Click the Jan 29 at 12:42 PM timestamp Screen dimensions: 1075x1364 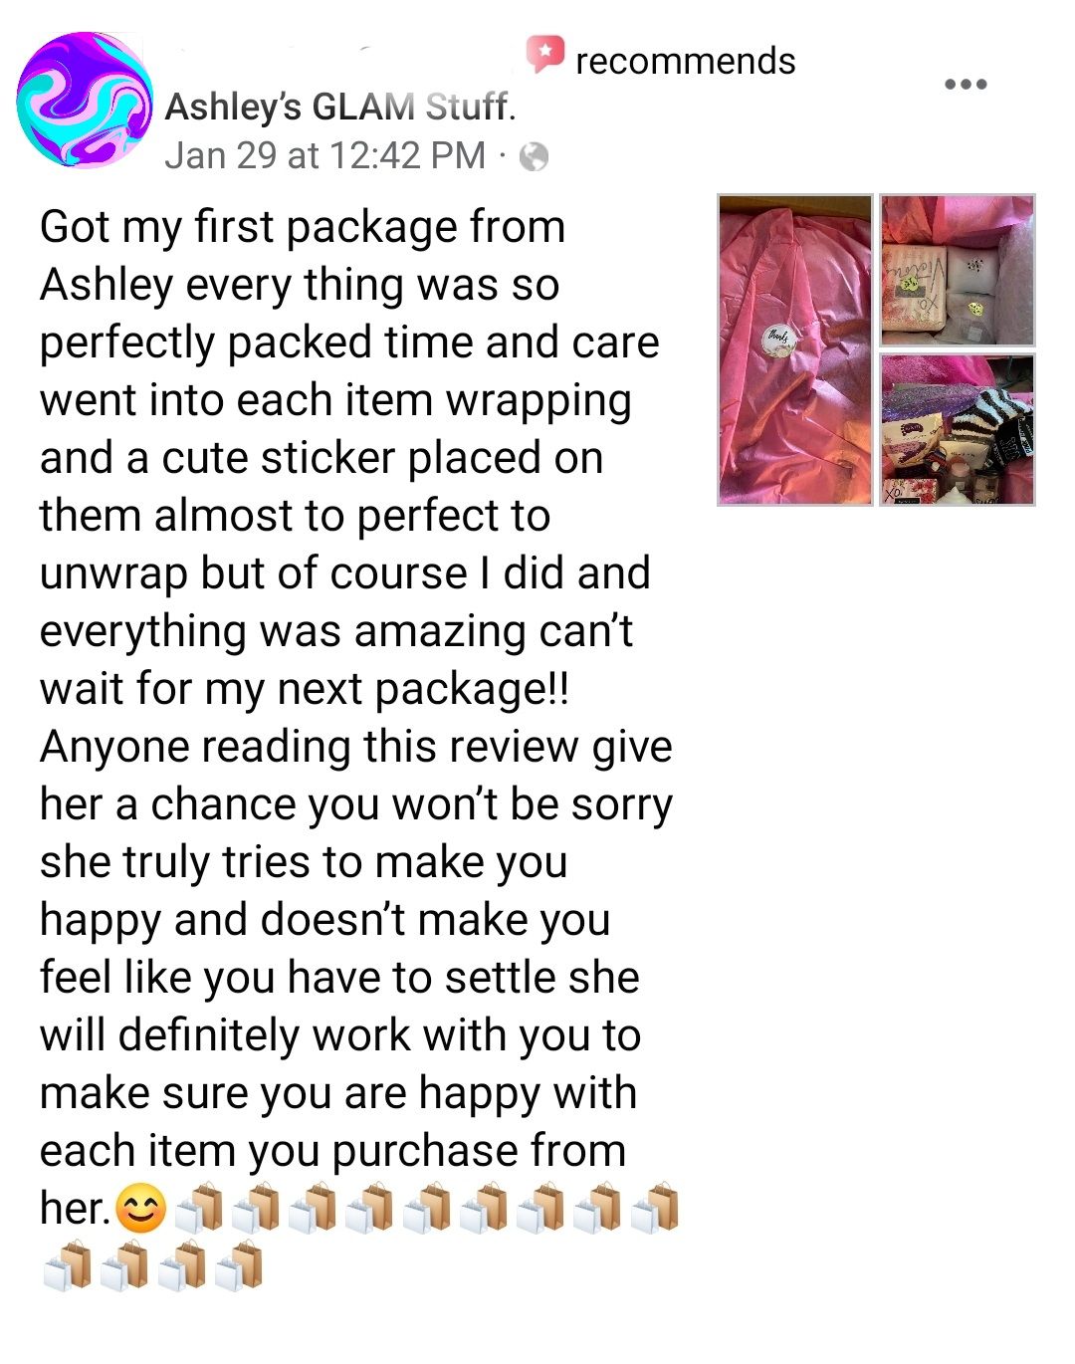324,155
